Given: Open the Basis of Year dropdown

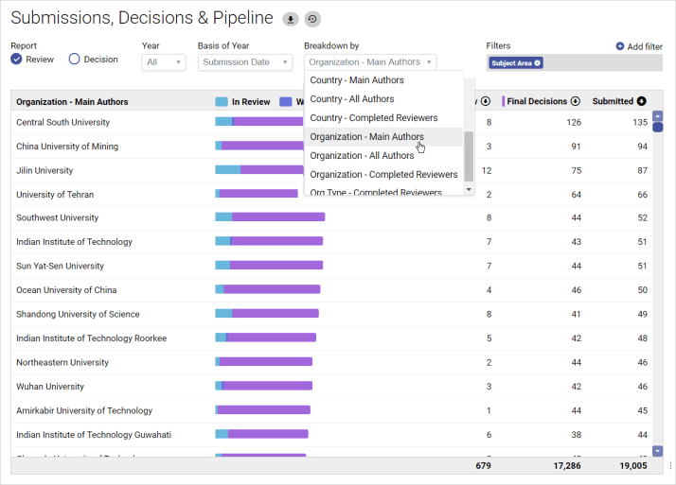Looking at the screenshot, I should (246, 62).
